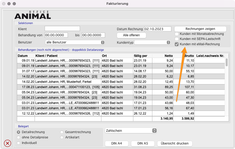Uncheck Kunden mit eMail-Rechnung checkbox
Image resolution: width=235 pixels, height=149 pixels.
177,44
